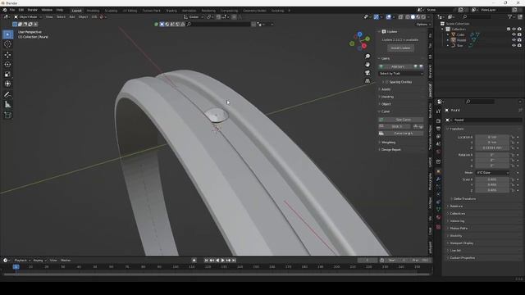The height and width of the screenshot is (295, 525).
Task: Open the Global transform orientation dropdown
Action: (194, 16)
